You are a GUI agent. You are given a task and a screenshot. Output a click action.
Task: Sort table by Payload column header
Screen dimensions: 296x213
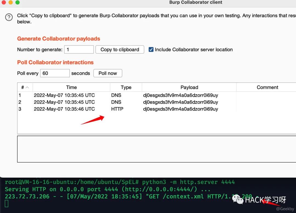point(189,87)
